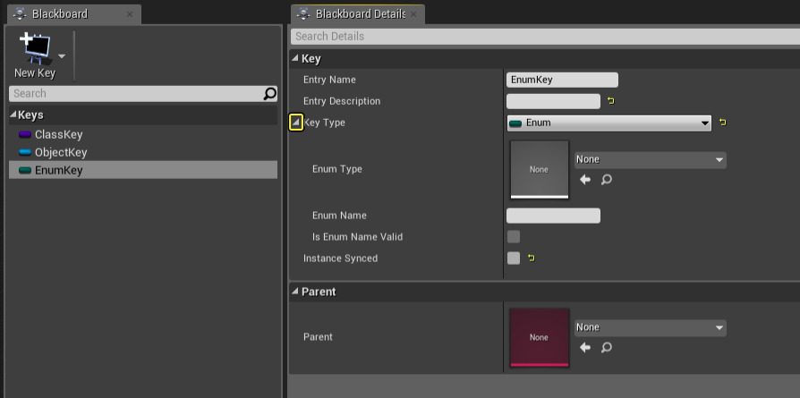800x398 pixels.
Task: Switch to the Blackboard tab
Action: point(61,14)
